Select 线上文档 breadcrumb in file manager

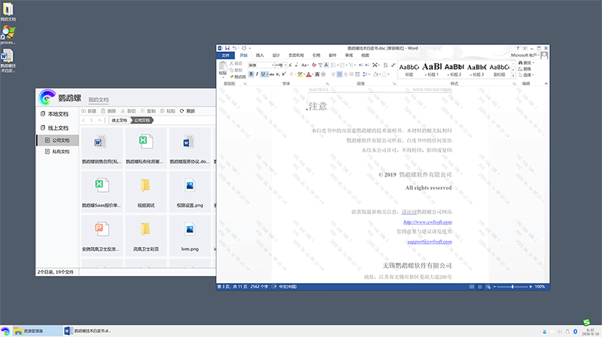pos(120,120)
